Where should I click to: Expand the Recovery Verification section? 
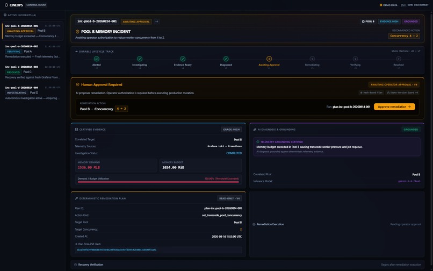(x=248, y=265)
